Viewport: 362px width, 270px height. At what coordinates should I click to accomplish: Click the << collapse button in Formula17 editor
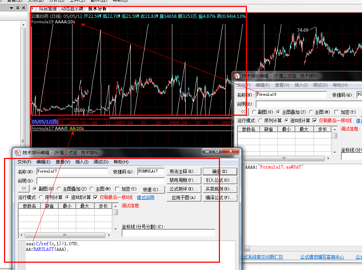click(x=23, y=189)
